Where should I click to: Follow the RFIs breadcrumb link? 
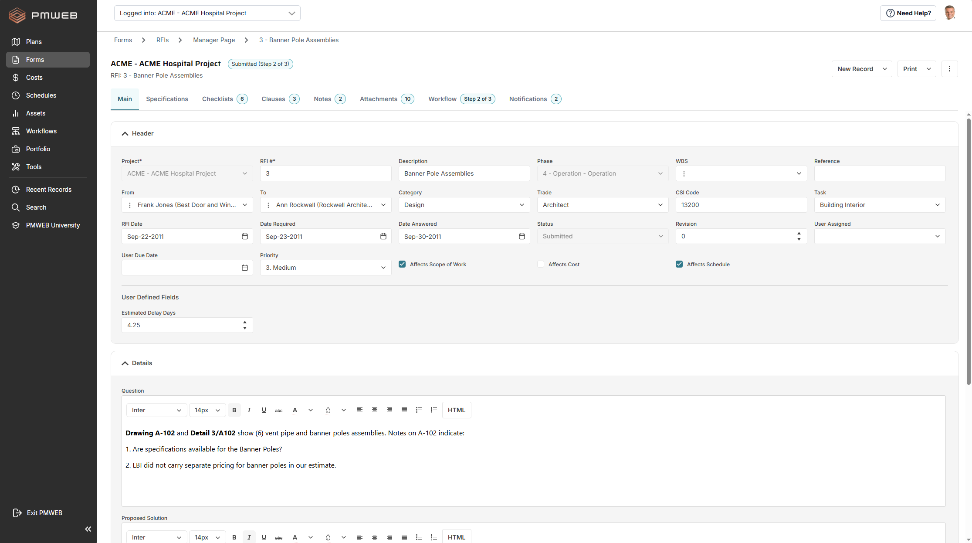[162, 40]
